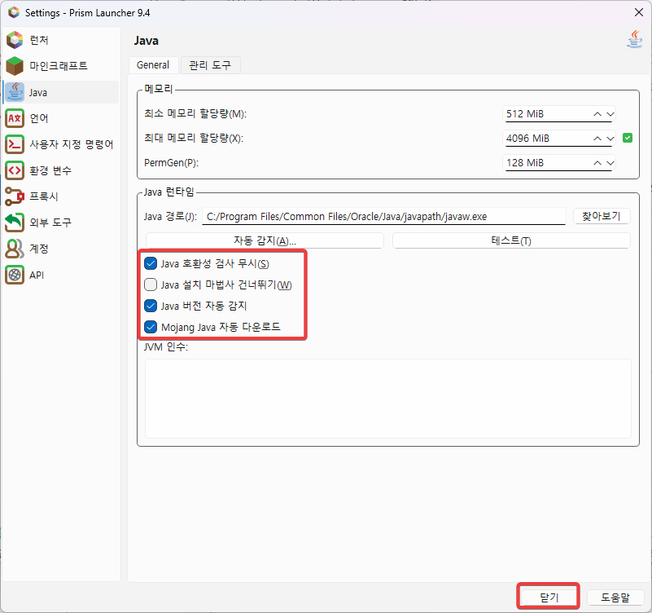Click the Prism Launcher title bar logo
This screenshot has width=652, height=613.
14,12
